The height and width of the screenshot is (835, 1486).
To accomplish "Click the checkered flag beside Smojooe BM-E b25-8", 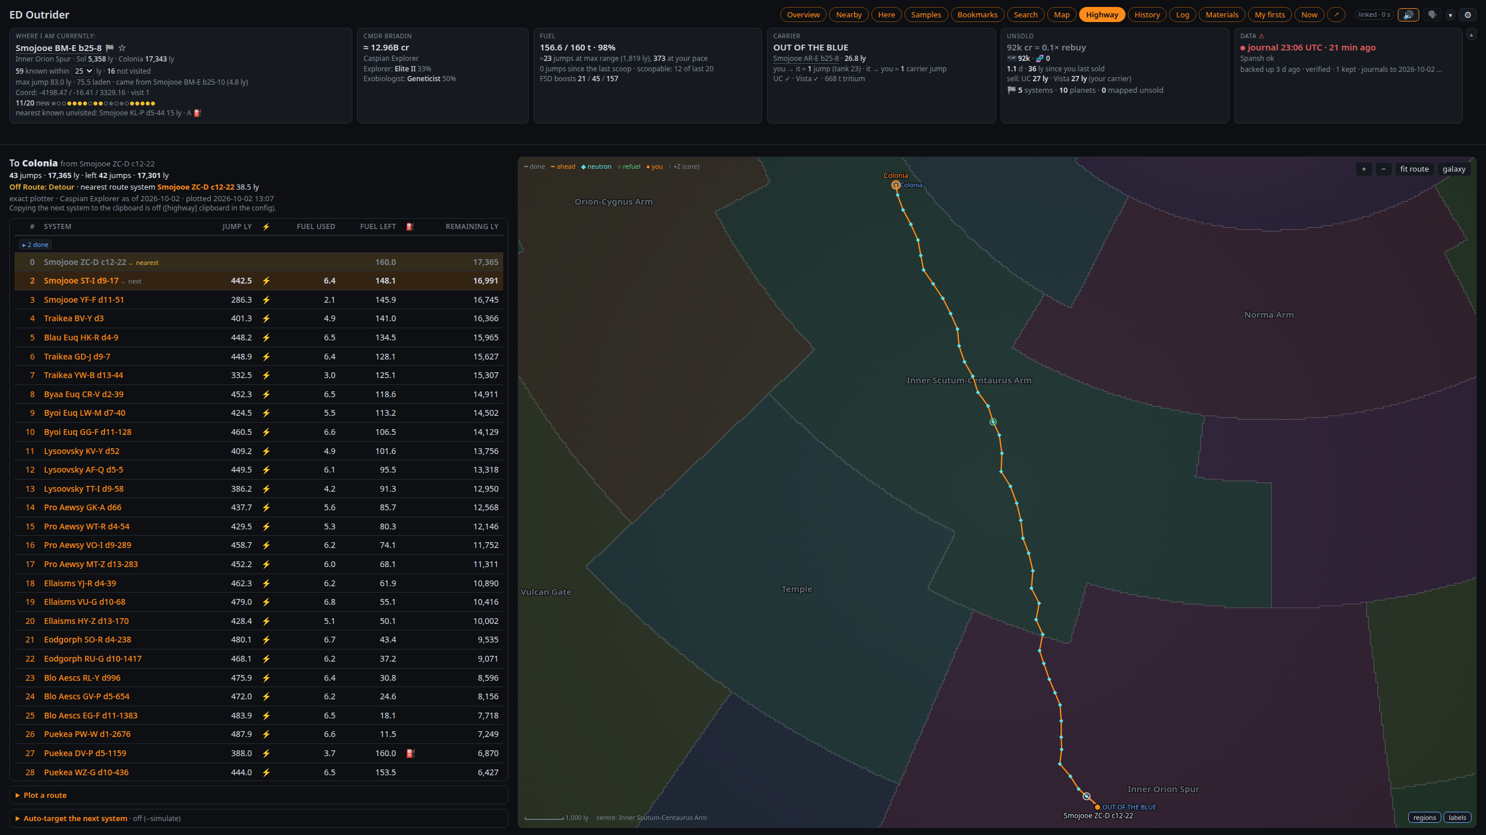I will [110, 48].
